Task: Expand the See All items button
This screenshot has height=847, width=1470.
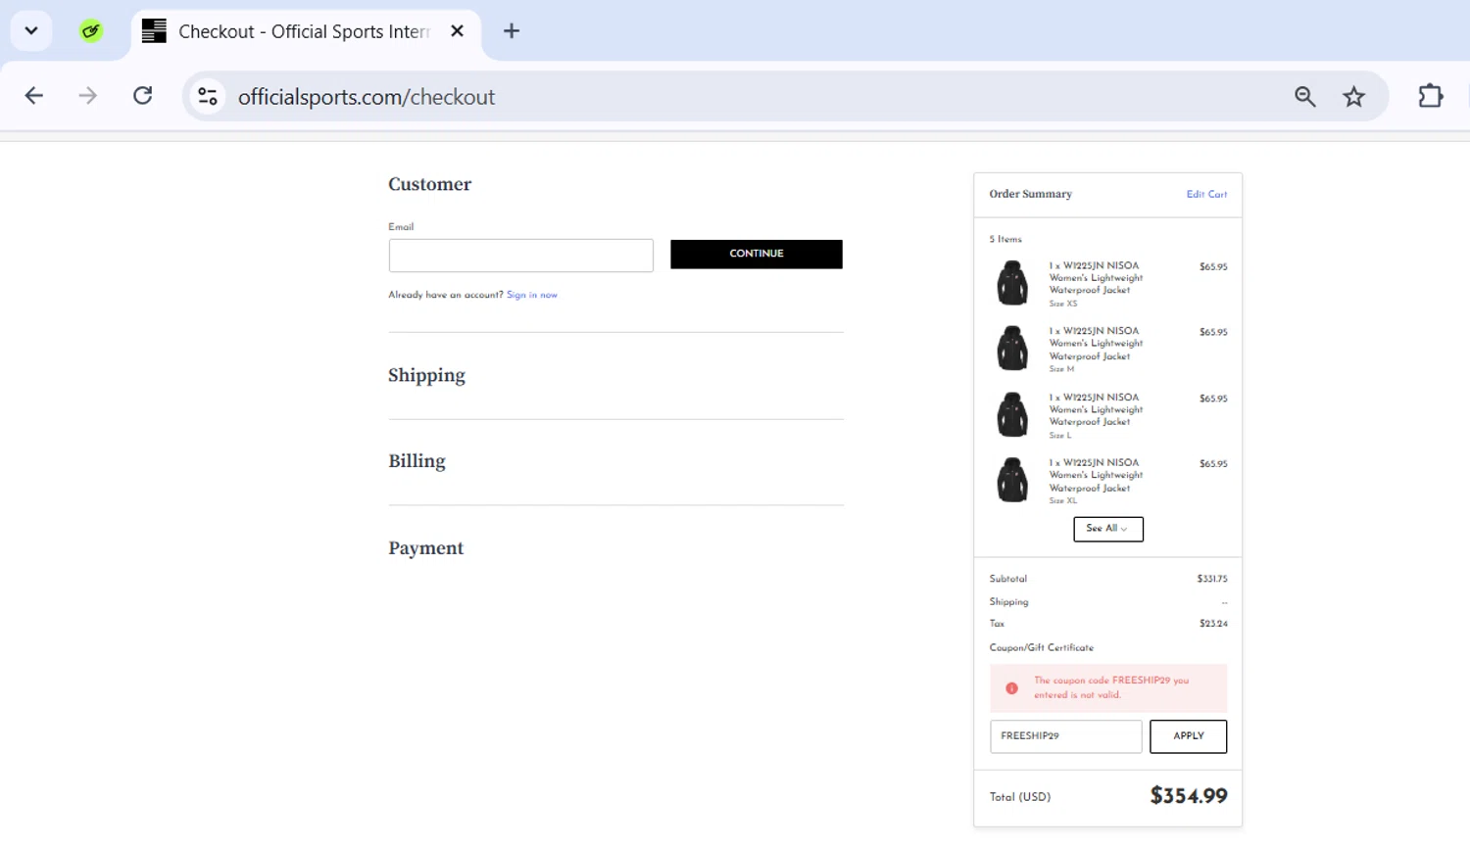Action: tap(1107, 529)
